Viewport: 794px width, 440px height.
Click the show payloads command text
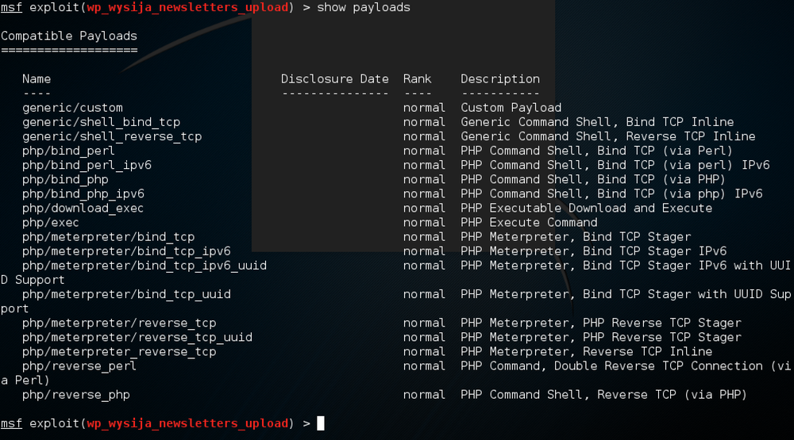tap(364, 8)
